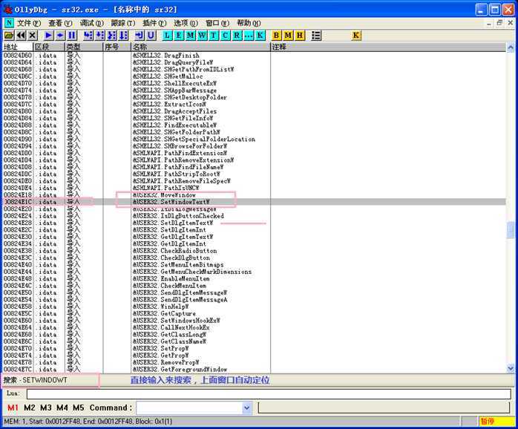Select the &USER32.SetDlgItemTextW row
The width and height of the screenshot is (518, 429).
tap(255, 223)
